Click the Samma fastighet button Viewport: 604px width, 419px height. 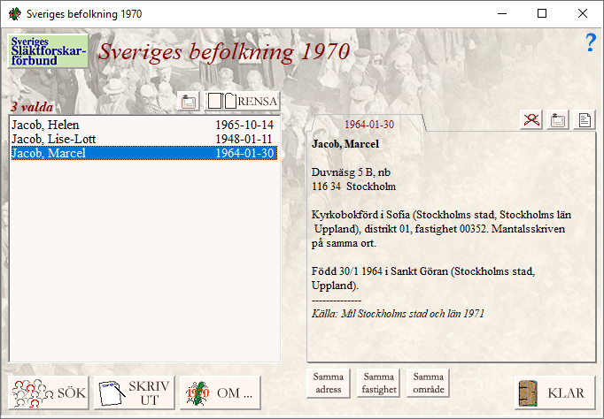pos(379,384)
